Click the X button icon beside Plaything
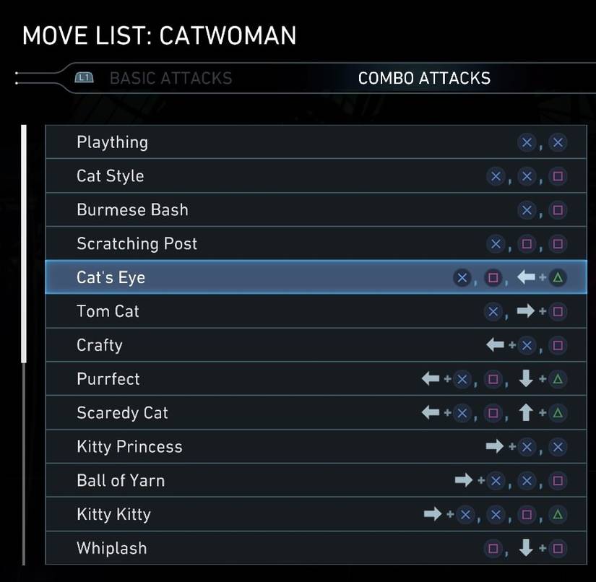596x582 pixels. (x=527, y=142)
